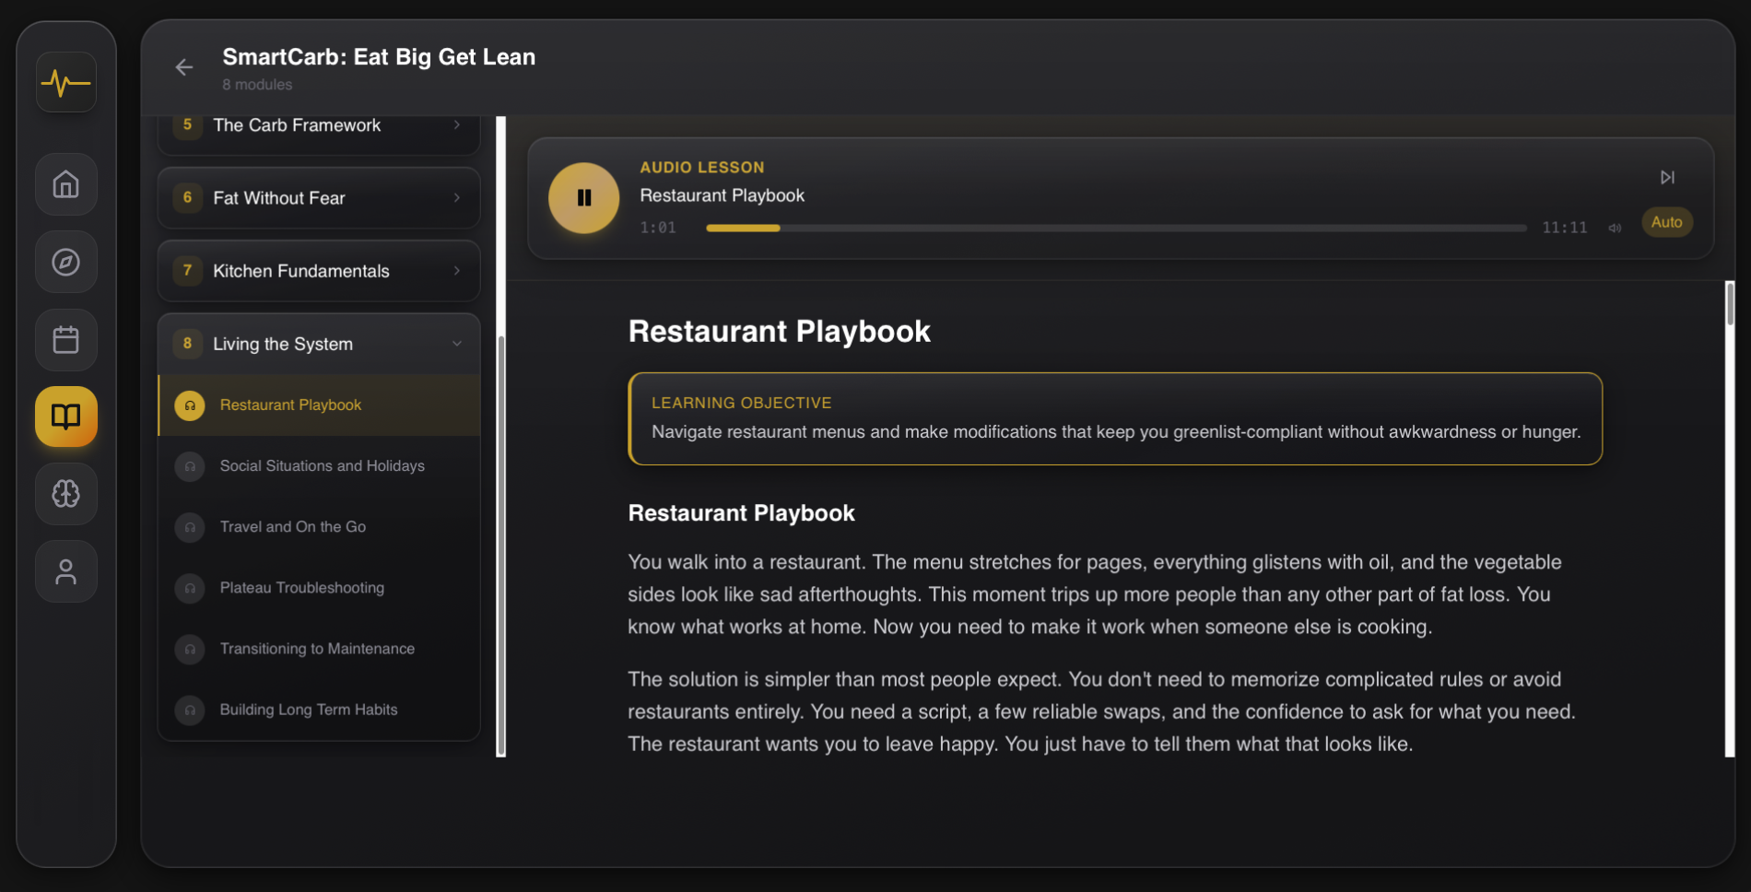
Task: Open the Calendar section in the sidebar
Action: (65, 339)
